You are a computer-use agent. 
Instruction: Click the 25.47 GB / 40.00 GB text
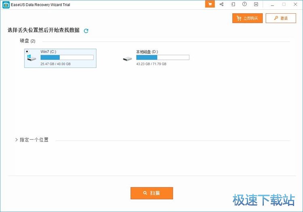click(x=55, y=64)
